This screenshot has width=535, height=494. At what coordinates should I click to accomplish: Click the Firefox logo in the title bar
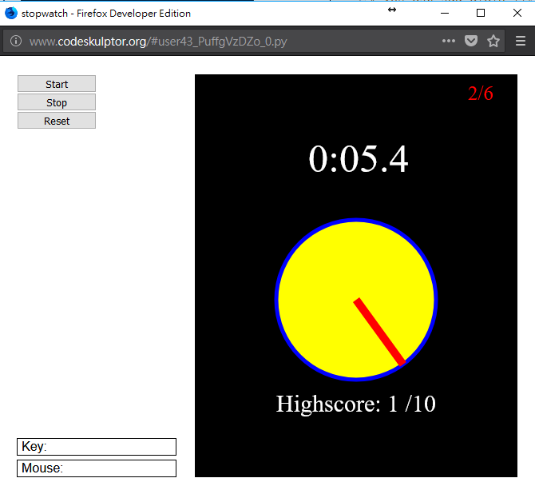10,13
